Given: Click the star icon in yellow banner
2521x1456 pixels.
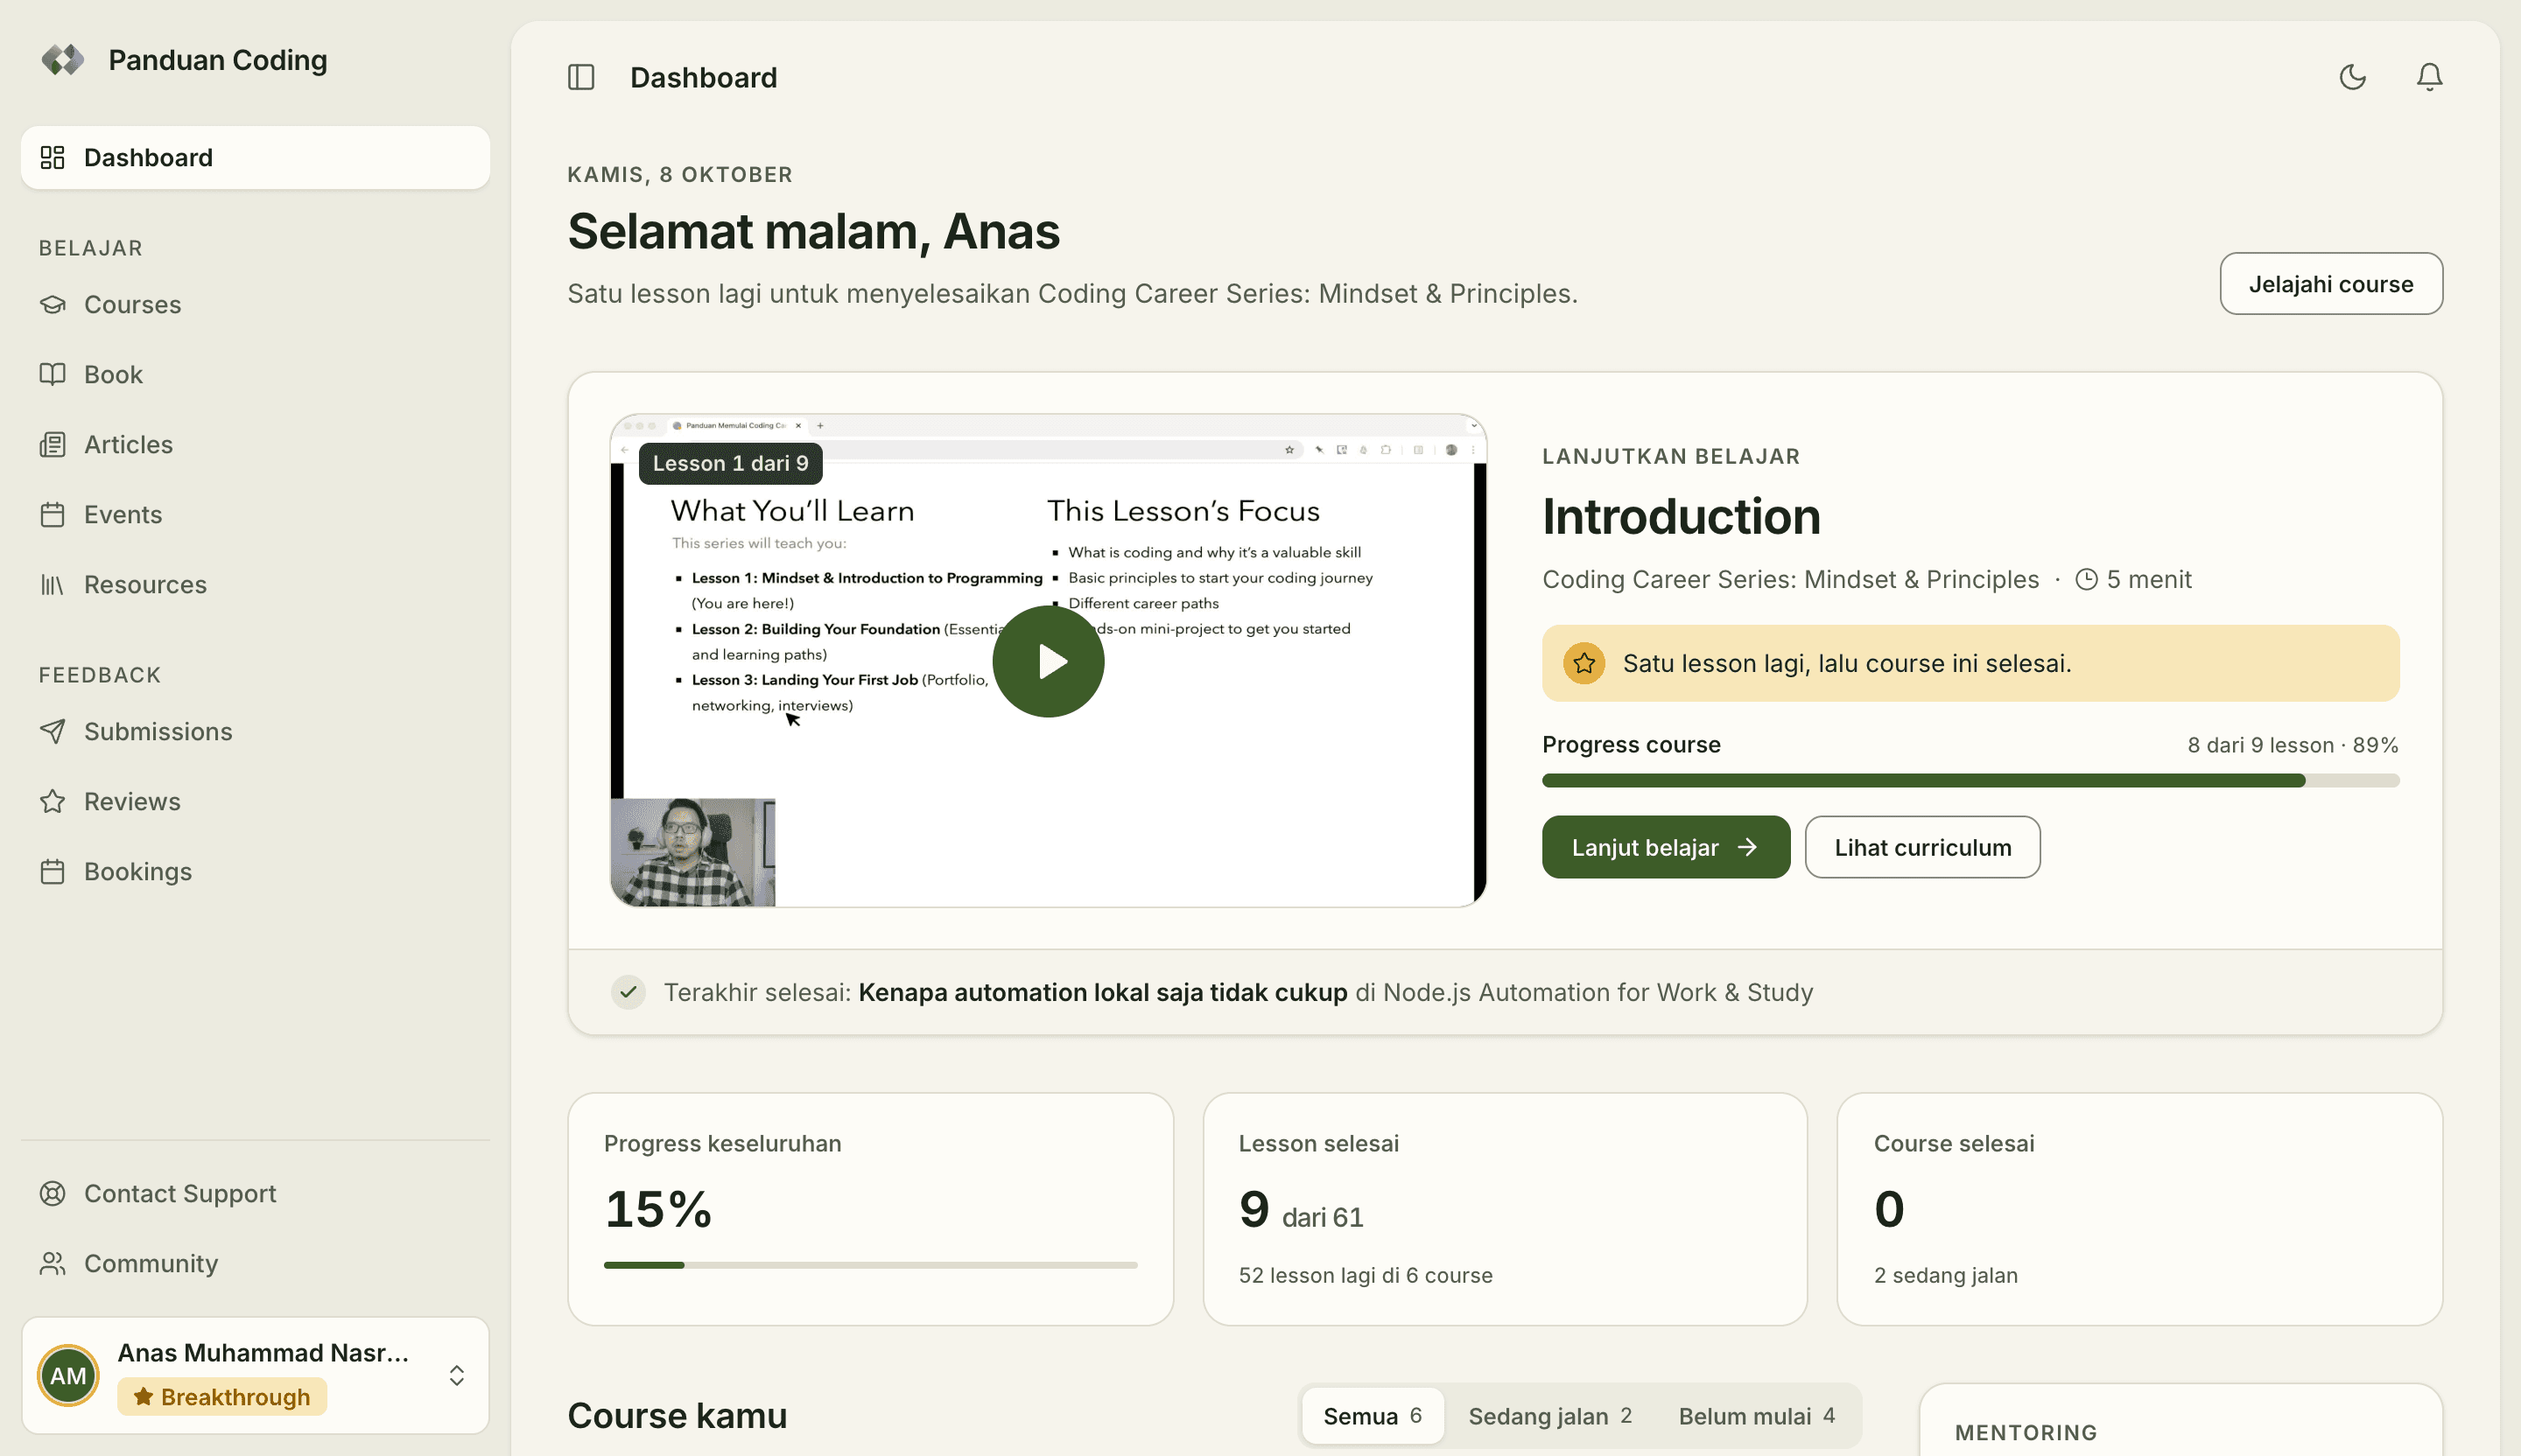Looking at the screenshot, I should [1584, 663].
